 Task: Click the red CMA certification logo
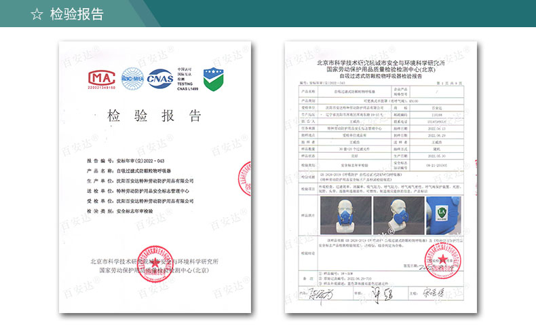(102, 79)
